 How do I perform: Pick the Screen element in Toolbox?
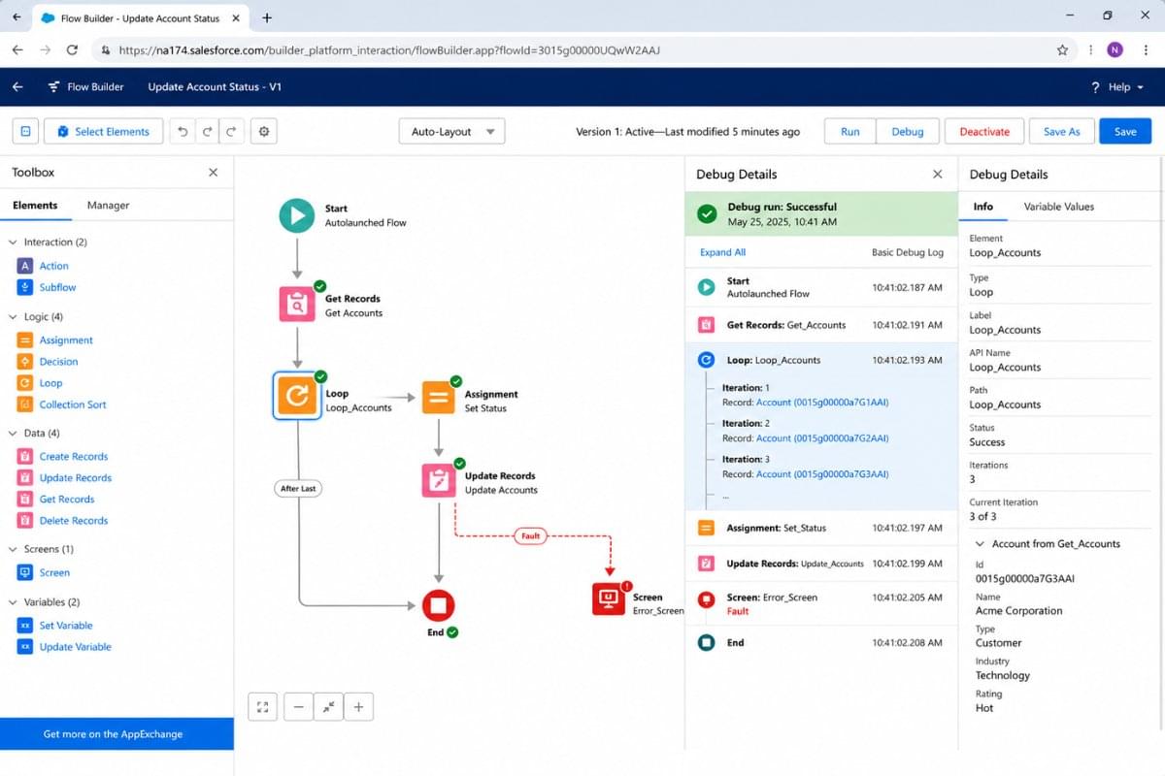tap(54, 573)
